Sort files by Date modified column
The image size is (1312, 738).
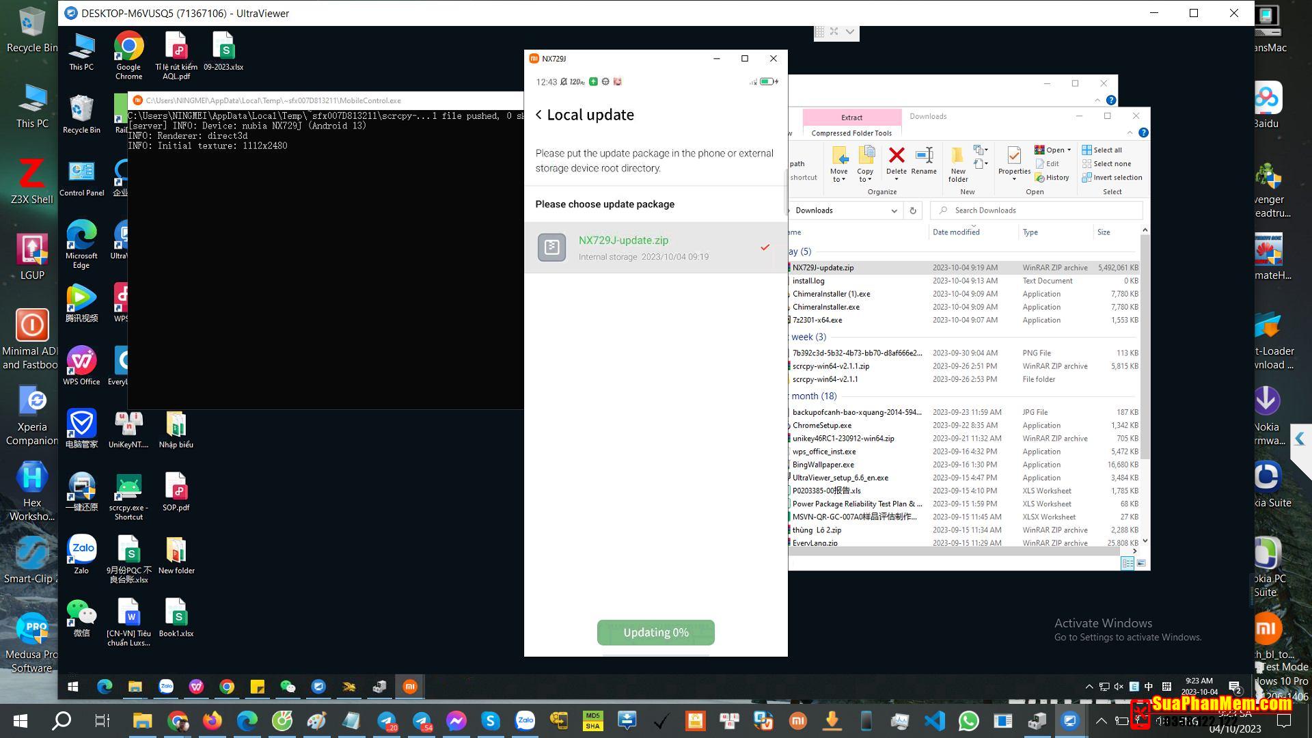pos(956,232)
